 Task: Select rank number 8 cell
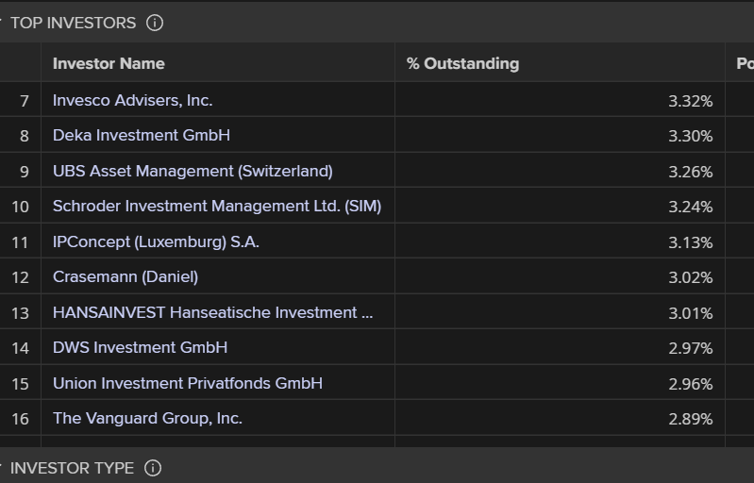(20, 135)
